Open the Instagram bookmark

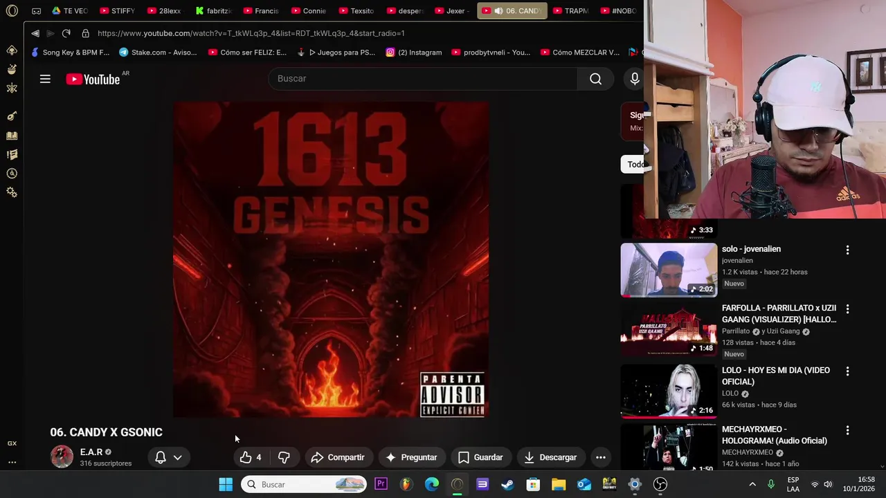click(x=414, y=52)
